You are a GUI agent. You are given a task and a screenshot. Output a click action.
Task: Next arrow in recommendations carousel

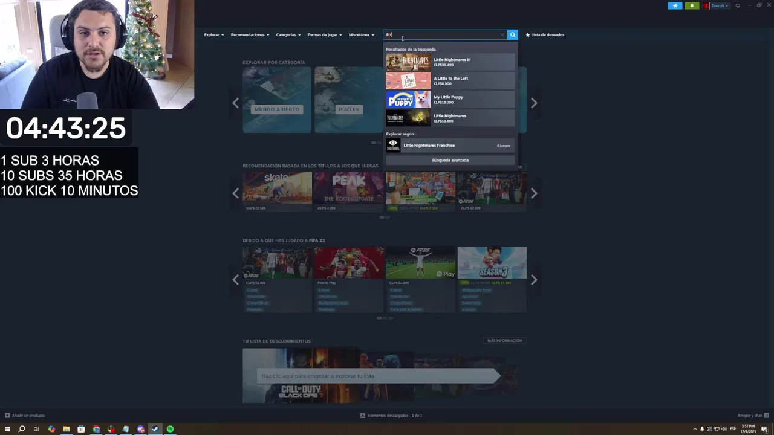534,193
